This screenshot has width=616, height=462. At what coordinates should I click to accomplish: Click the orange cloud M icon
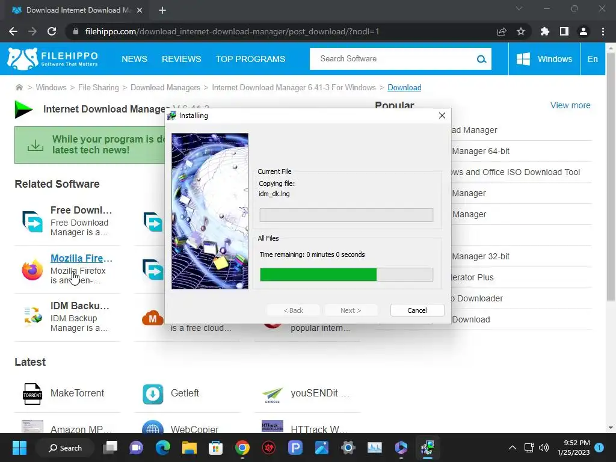tap(152, 318)
